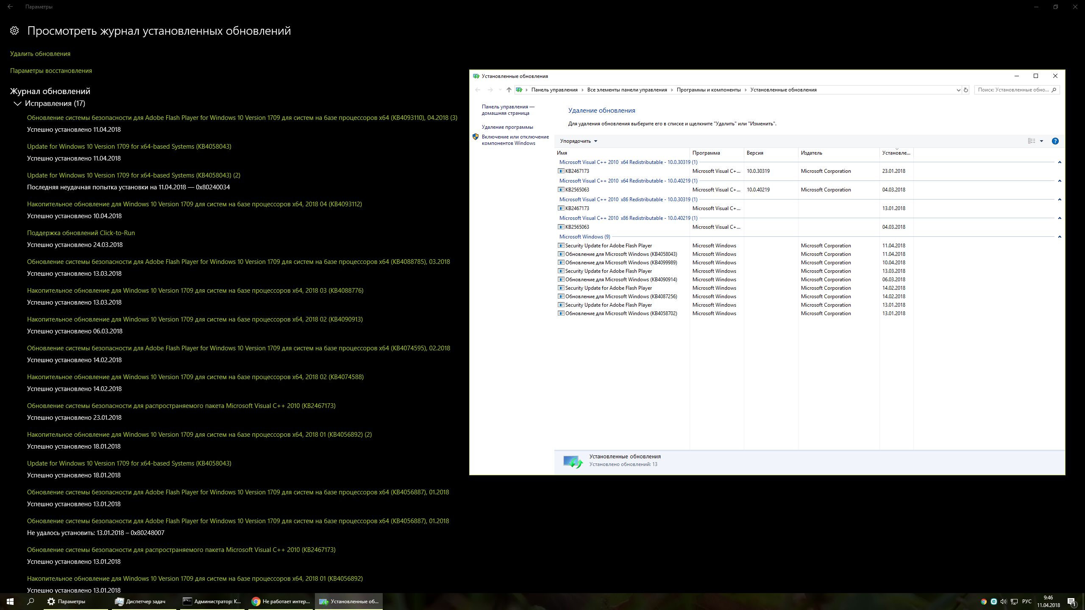
Task: Open the network icon in system tray
Action: tap(1014, 602)
